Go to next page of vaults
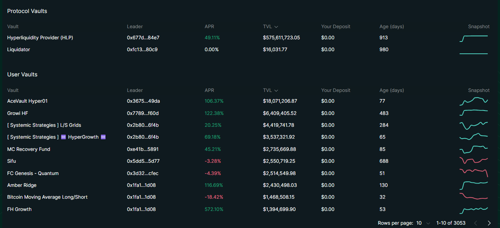The height and width of the screenshot is (228, 500). (489, 223)
